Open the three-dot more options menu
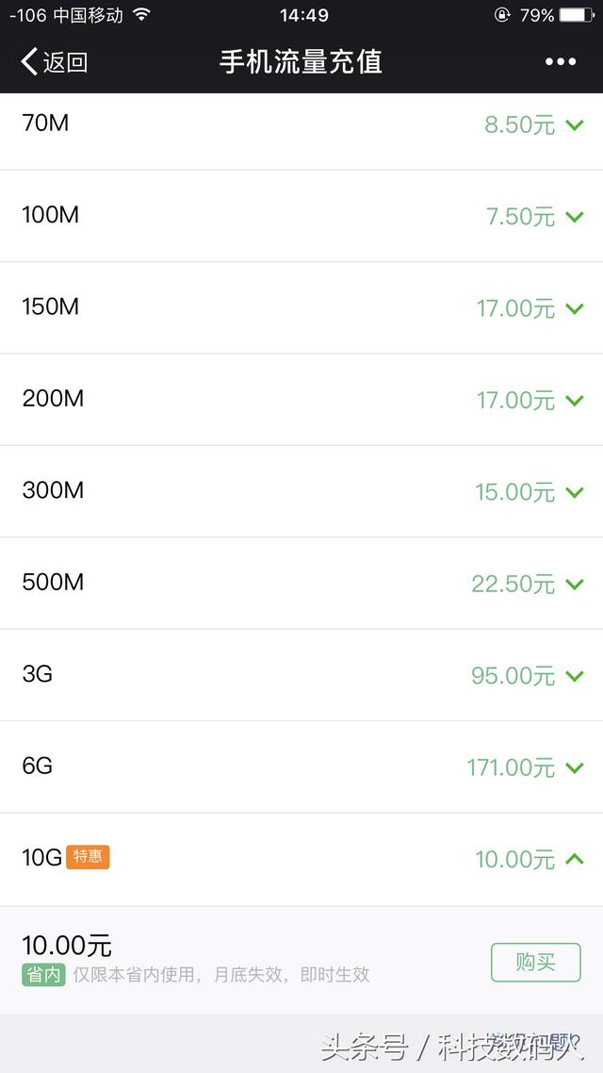Screen dimensions: 603x1073 (561, 61)
